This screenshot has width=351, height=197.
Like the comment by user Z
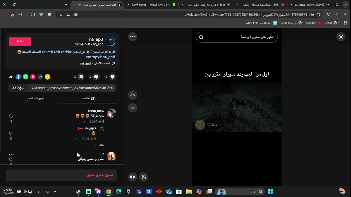[x=11, y=160]
